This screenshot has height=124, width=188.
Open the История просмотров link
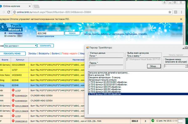coord(45,36)
